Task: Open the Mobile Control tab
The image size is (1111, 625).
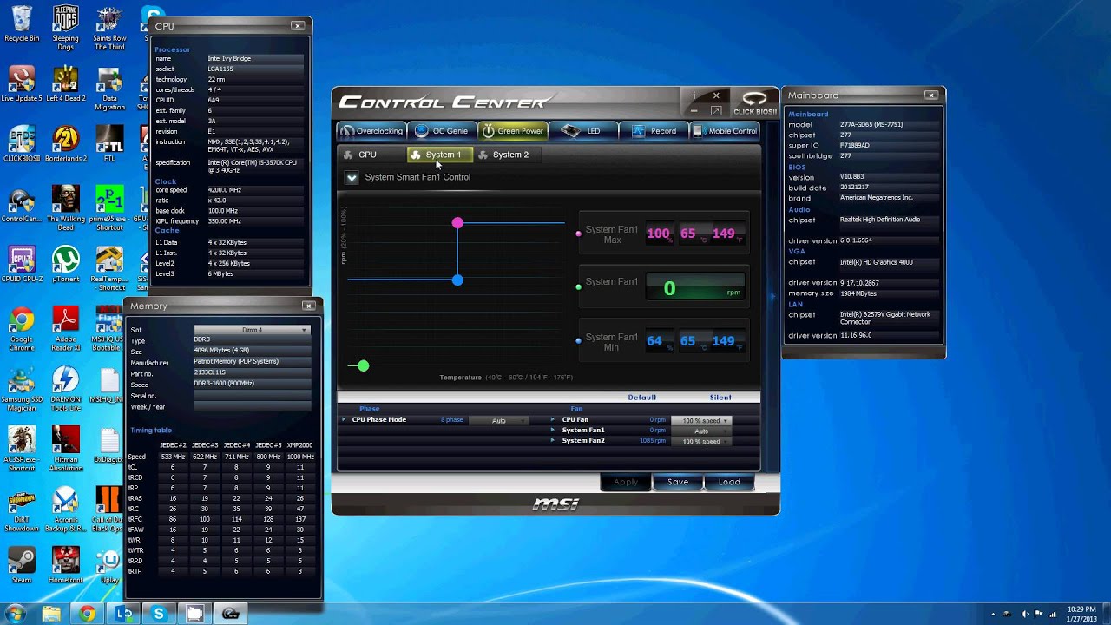Action: click(x=726, y=131)
